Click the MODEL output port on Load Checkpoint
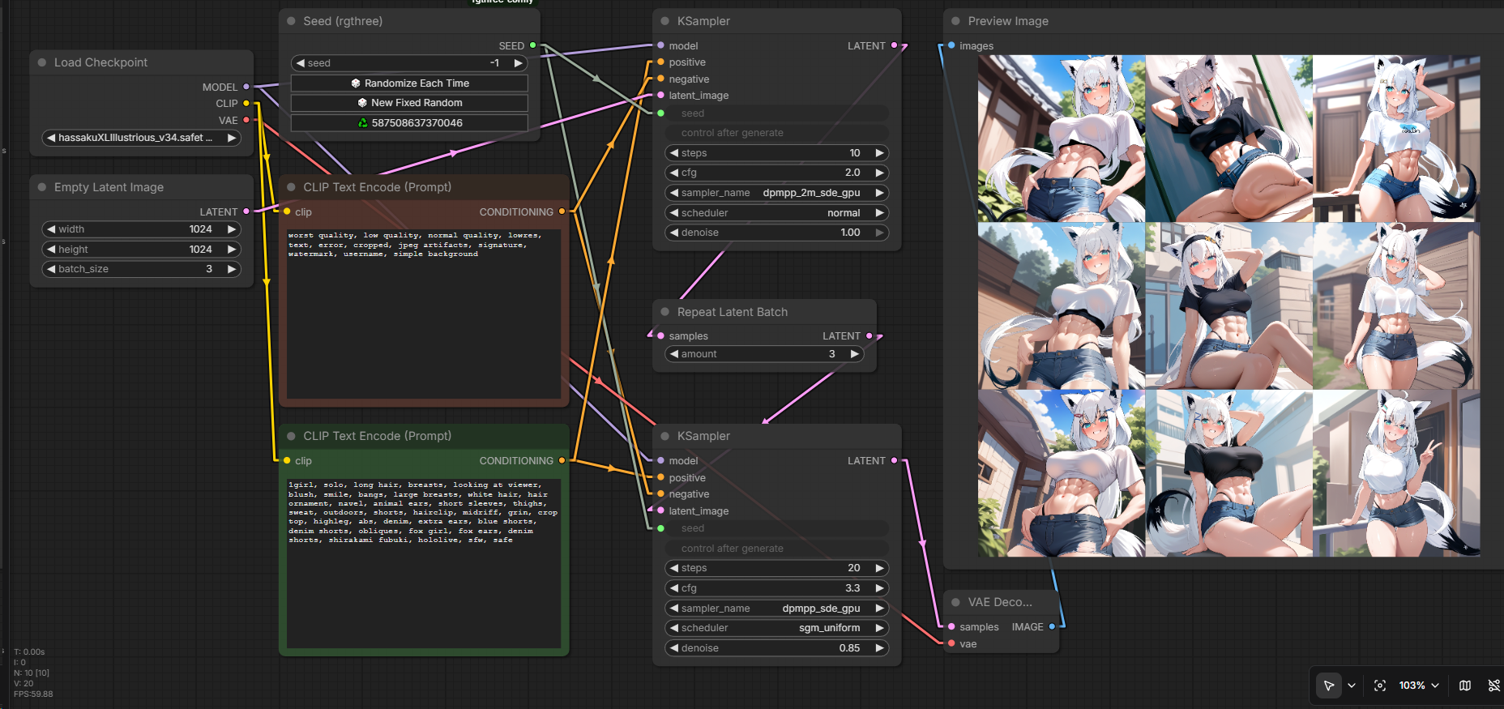 coord(246,87)
